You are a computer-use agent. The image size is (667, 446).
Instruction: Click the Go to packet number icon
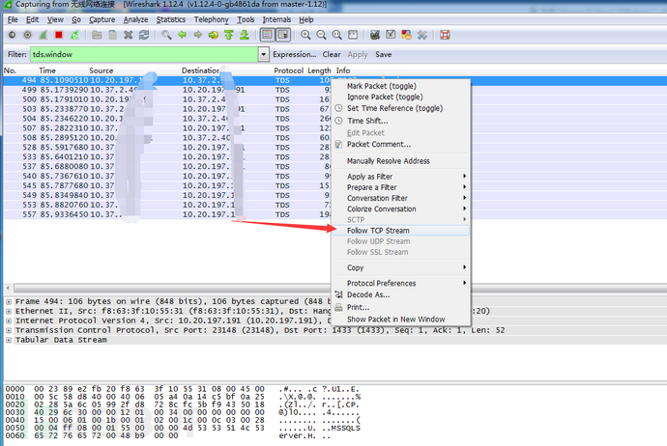[x=213, y=35]
